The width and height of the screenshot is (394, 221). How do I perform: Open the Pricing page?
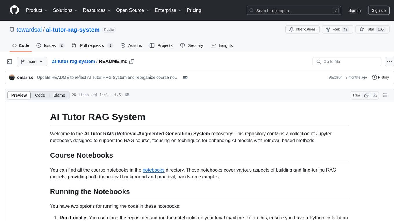click(194, 10)
